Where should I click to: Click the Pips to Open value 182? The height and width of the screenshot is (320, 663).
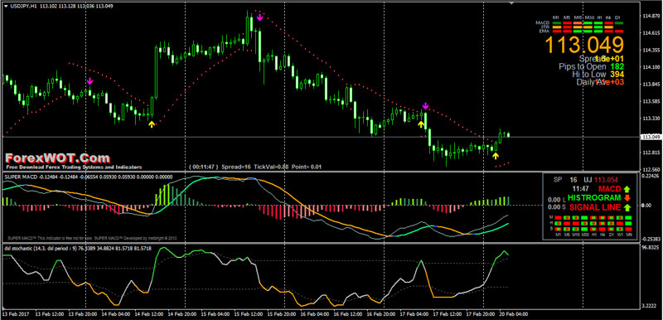(x=617, y=66)
